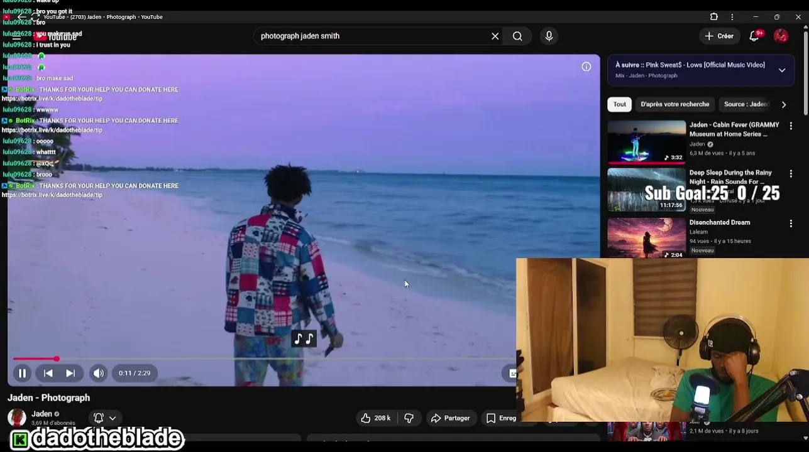Dislike the video

coord(409,418)
